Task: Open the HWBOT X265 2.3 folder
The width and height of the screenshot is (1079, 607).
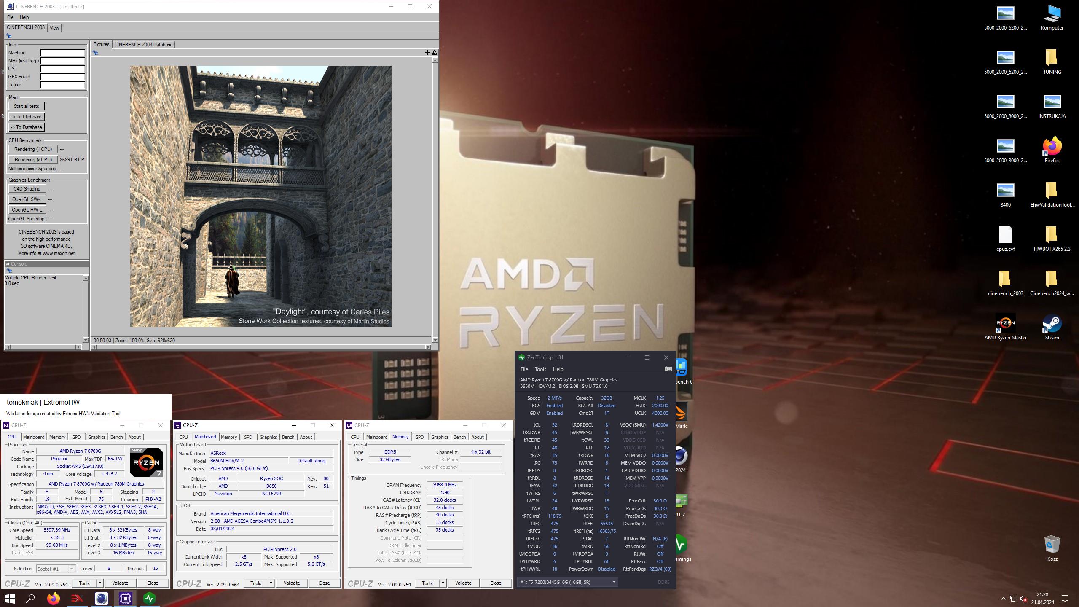Action: (x=1052, y=239)
